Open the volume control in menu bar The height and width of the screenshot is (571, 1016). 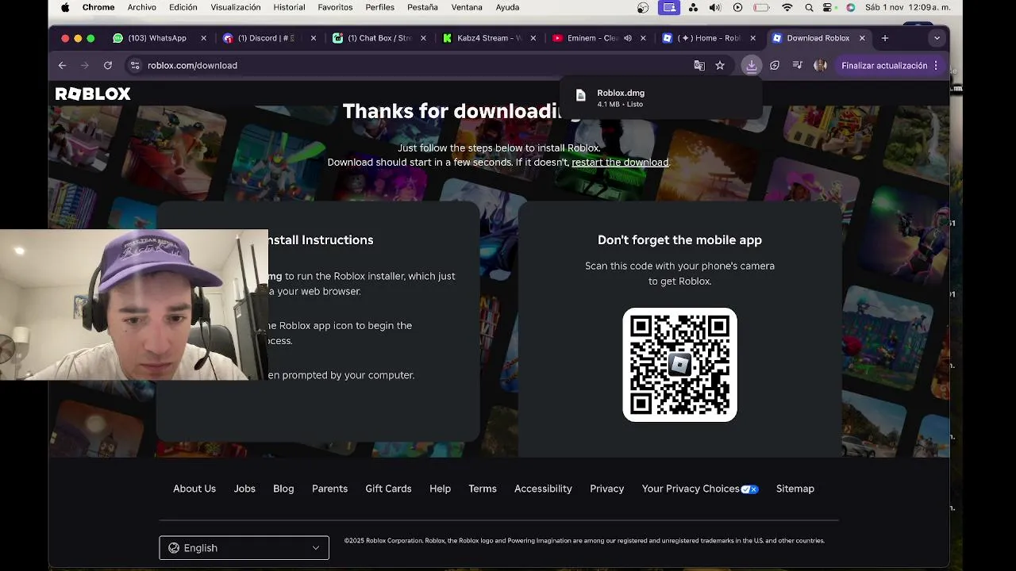pos(715,7)
